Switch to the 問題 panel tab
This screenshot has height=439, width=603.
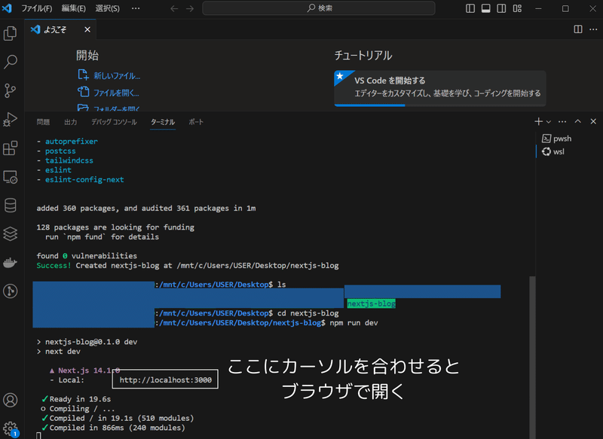(43, 122)
